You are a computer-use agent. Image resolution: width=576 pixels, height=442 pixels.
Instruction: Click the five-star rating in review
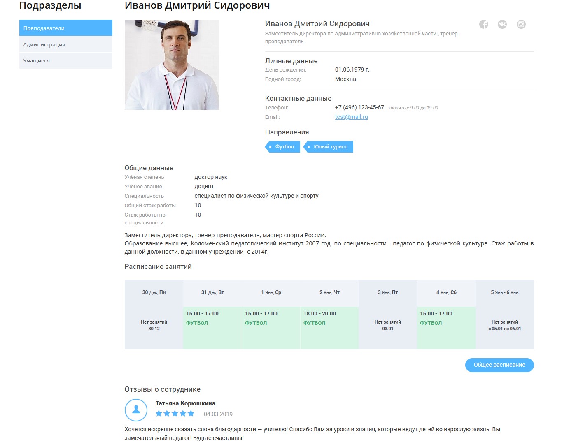pos(175,414)
